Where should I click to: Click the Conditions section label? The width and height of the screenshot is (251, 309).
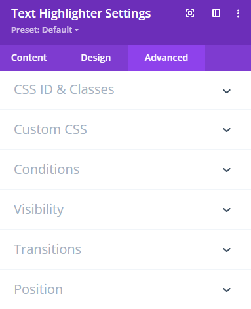[47, 169]
